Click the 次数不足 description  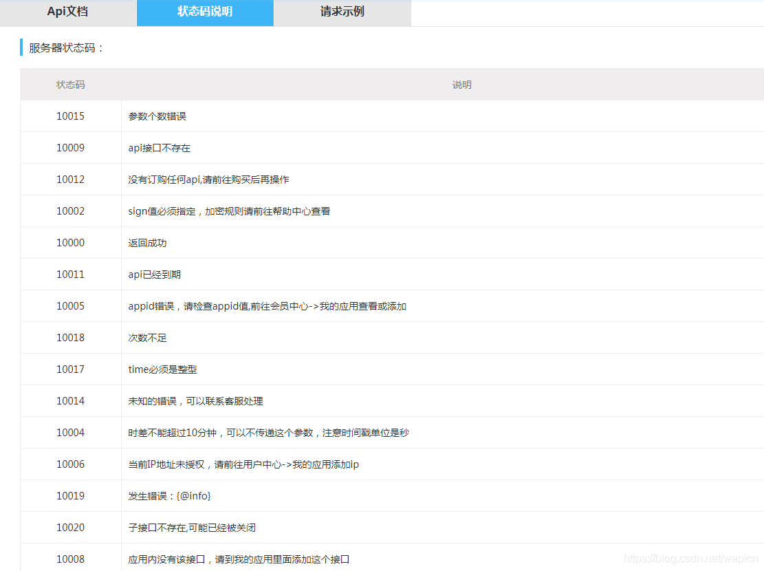coord(147,338)
